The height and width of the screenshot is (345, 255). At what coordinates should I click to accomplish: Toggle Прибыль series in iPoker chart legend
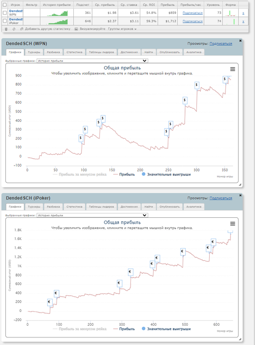[x=124, y=329]
